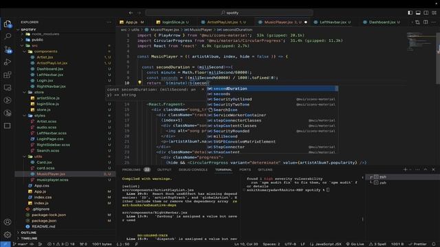Open the Source Control view

coord(8,49)
